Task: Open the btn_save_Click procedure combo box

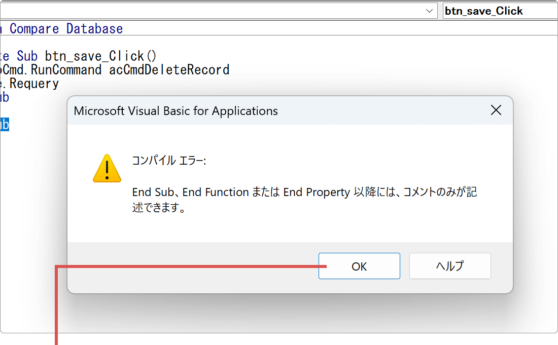Action: pos(500,11)
